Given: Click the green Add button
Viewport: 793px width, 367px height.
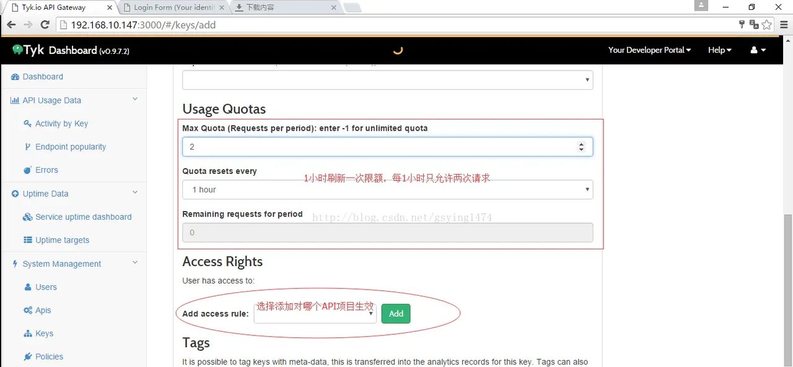Looking at the screenshot, I should coord(395,314).
